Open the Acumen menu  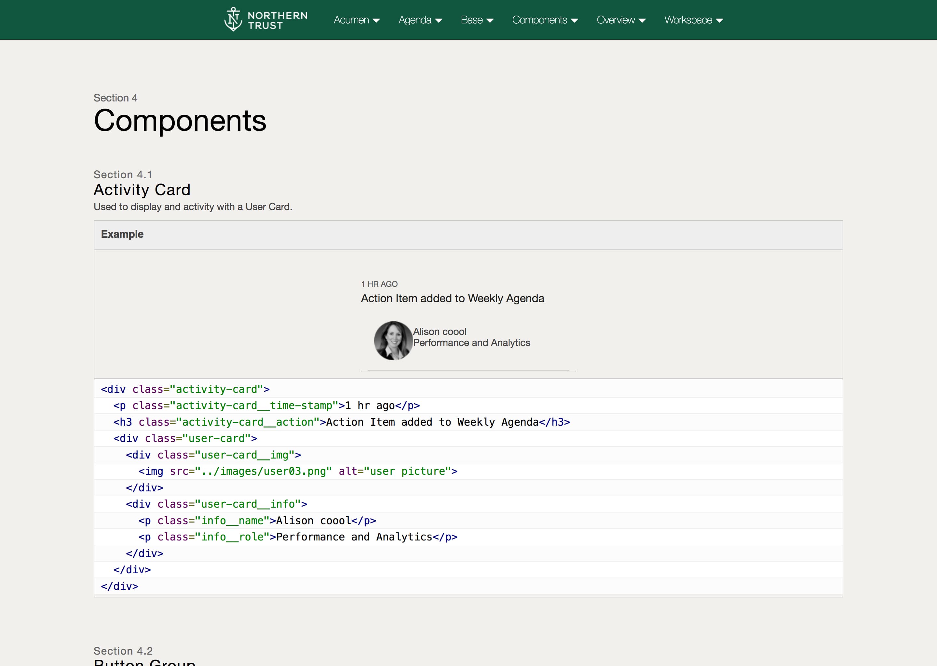pyautogui.click(x=351, y=20)
